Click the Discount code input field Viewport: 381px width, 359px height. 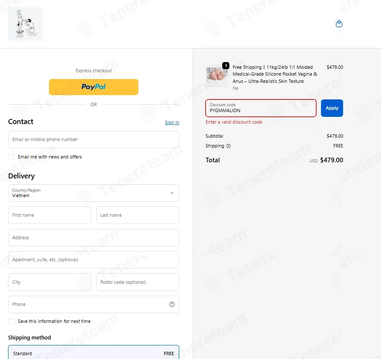point(261,108)
